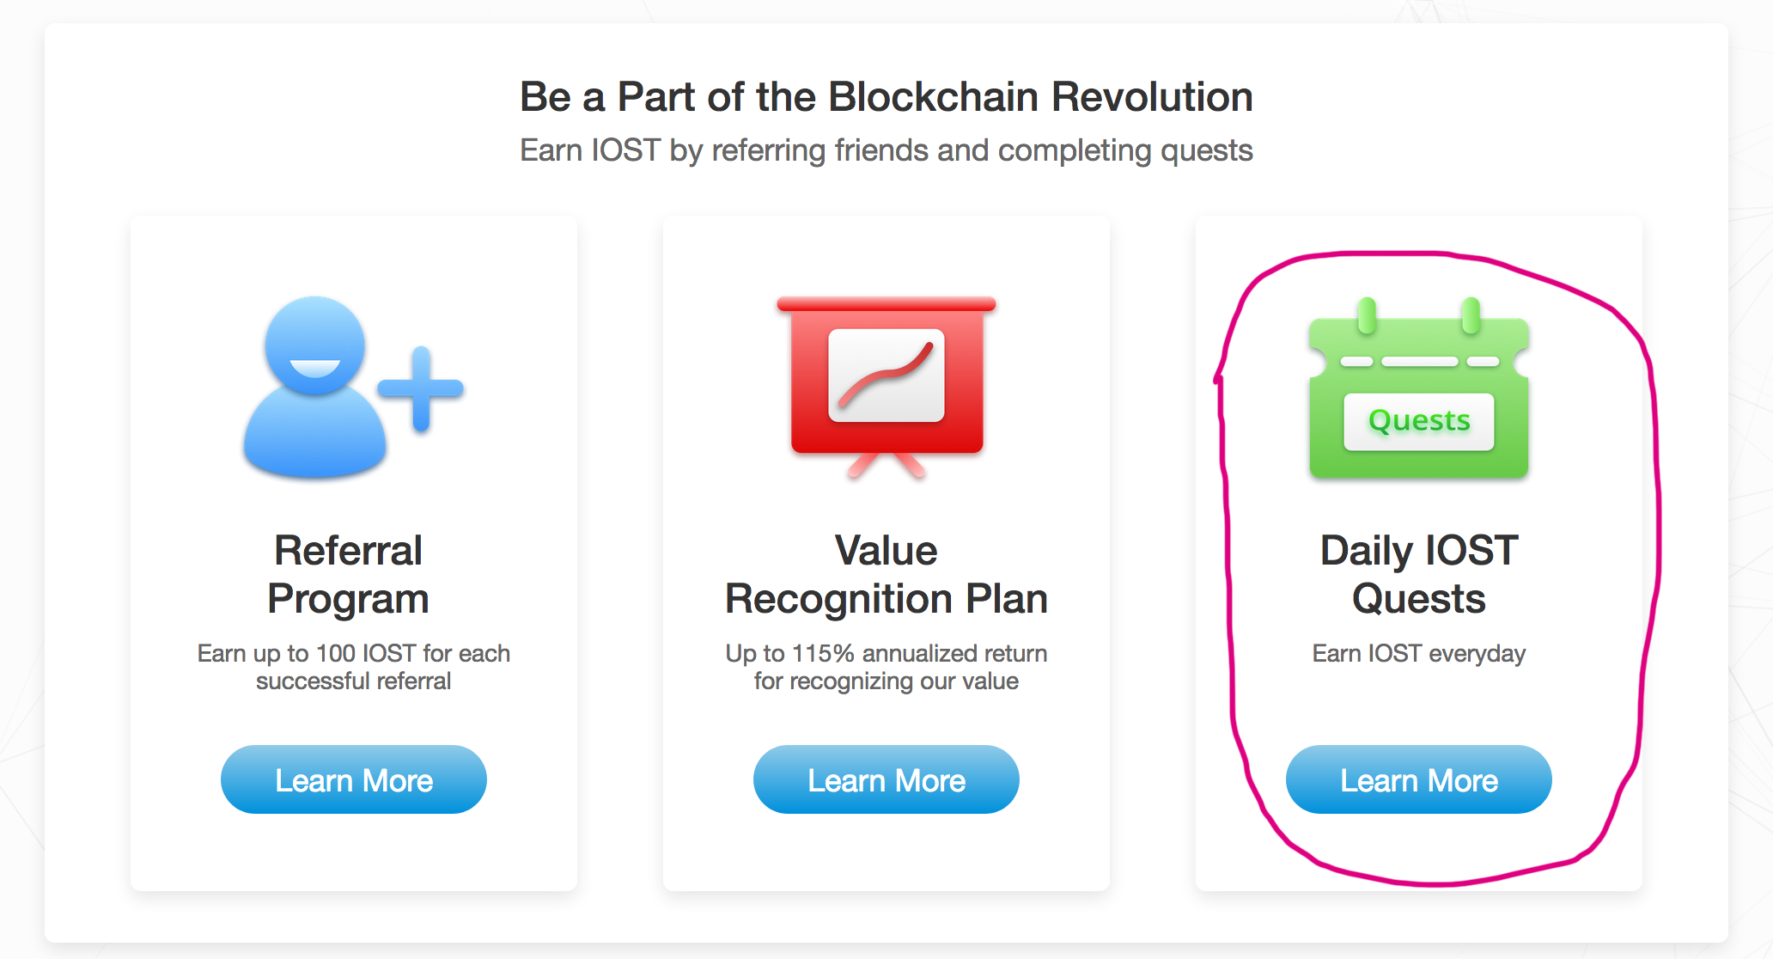Click the red presentation board icon
Image resolution: width=1773 pixels, height=959 pixels.
click(x=886, y=387)
